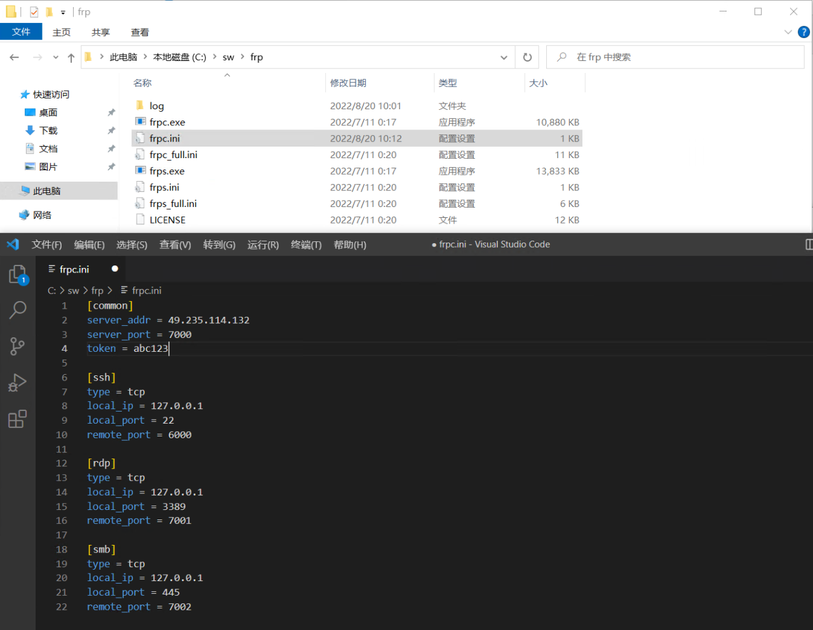This screenshot has height=630, width=813.
Task: Select the frpc.ini editor tab
Action: pos(74,269)
